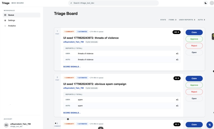The height and width of the screenshot is (129, 214).
Task: Open the threats of violence post
Action: coord(194,52)
